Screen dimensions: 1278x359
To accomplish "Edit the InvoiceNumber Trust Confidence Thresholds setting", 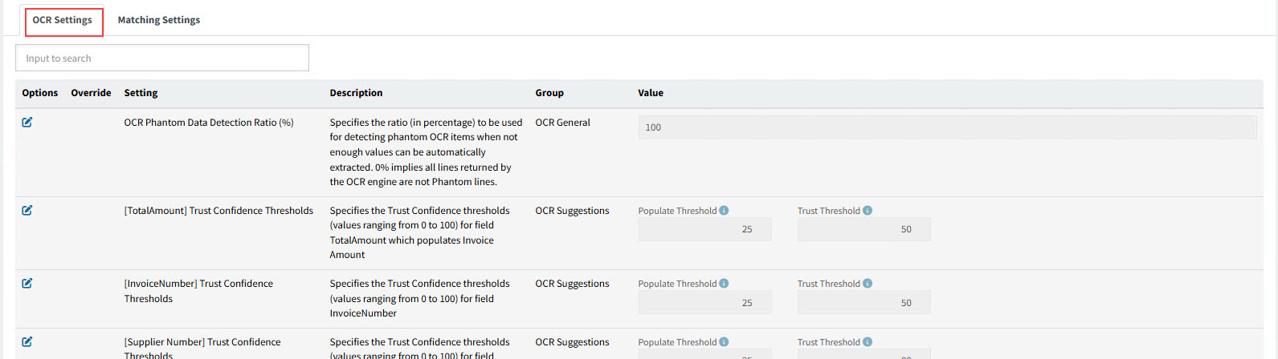I will [x=27, y=284].
